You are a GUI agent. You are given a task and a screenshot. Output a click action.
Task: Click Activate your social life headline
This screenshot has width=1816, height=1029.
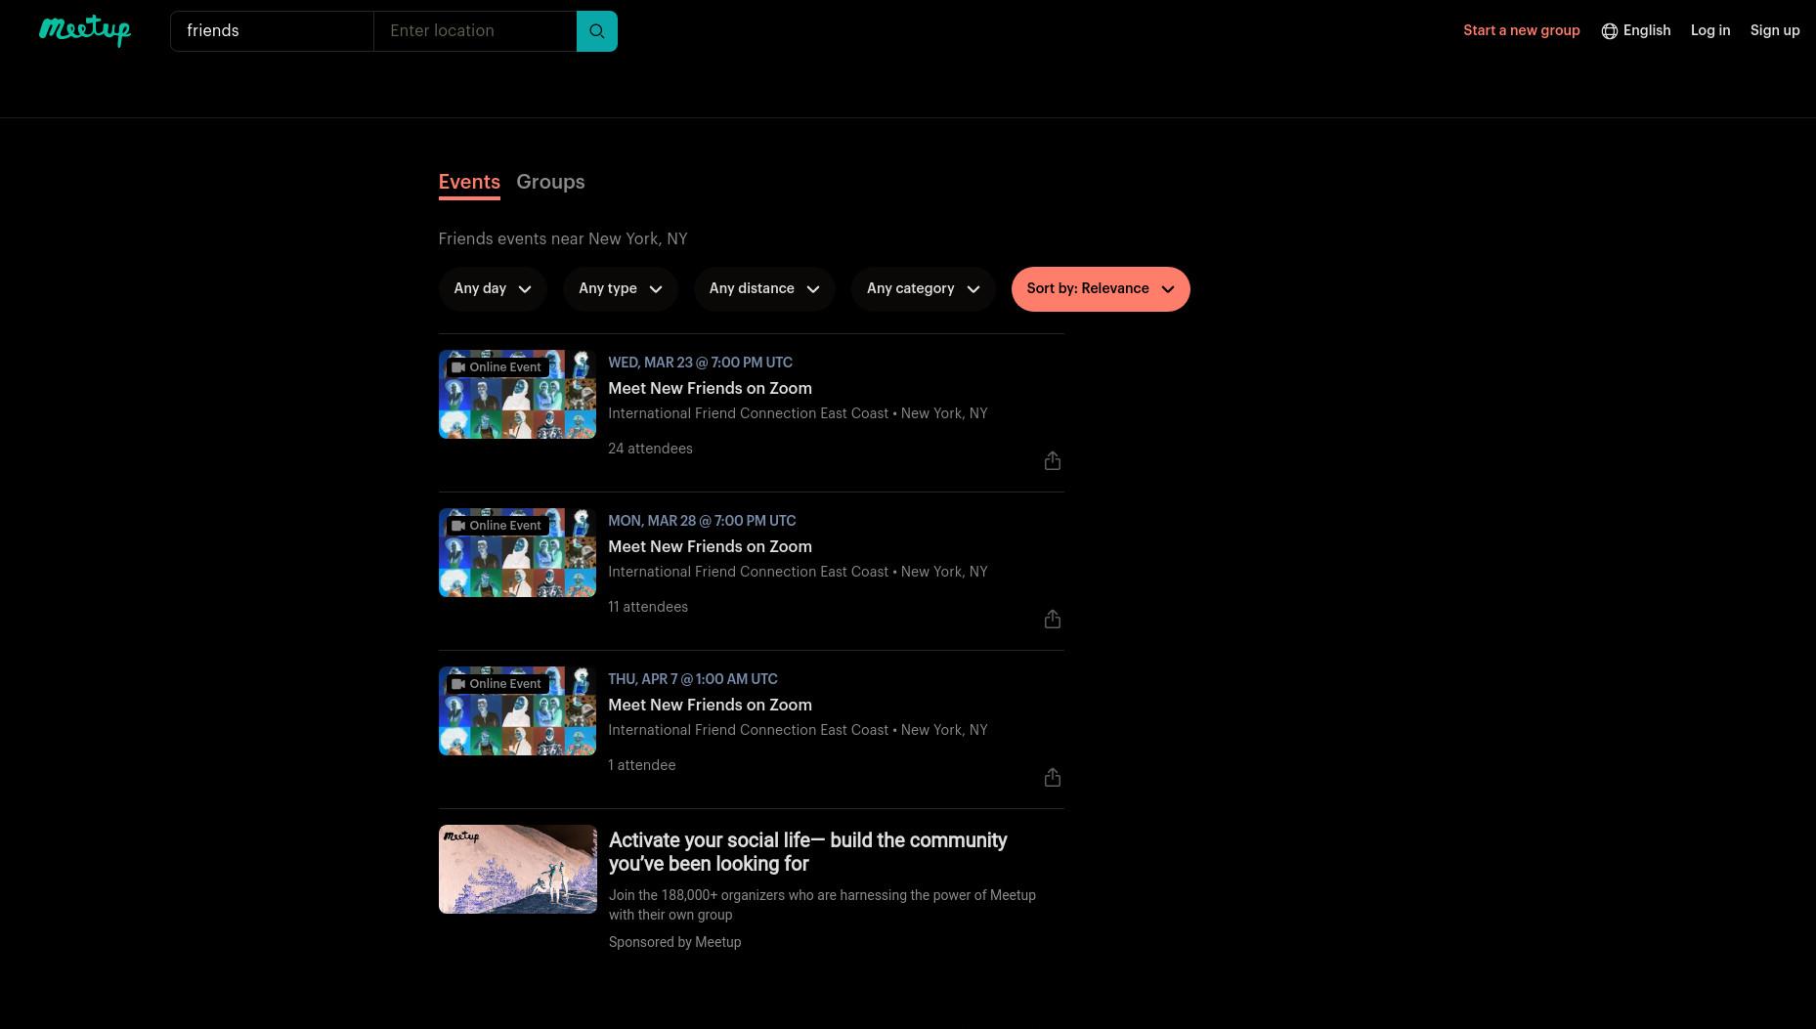807,852
